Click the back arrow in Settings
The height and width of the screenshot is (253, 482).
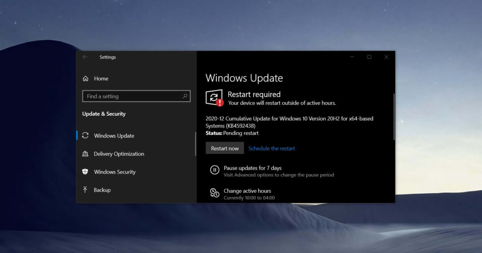85,57
